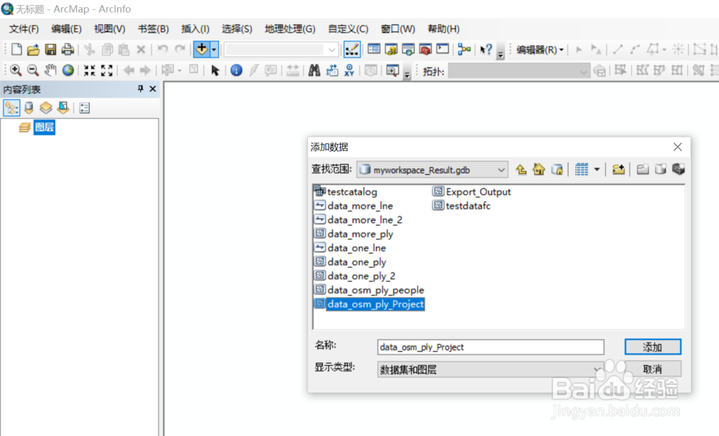
Task: Open the 帮助(H) menu
Action: pos(444,29)
